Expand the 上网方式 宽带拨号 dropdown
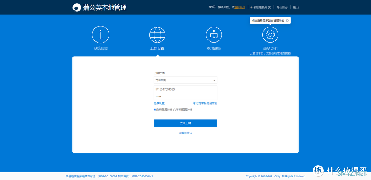371x180 pixels. 185,80
